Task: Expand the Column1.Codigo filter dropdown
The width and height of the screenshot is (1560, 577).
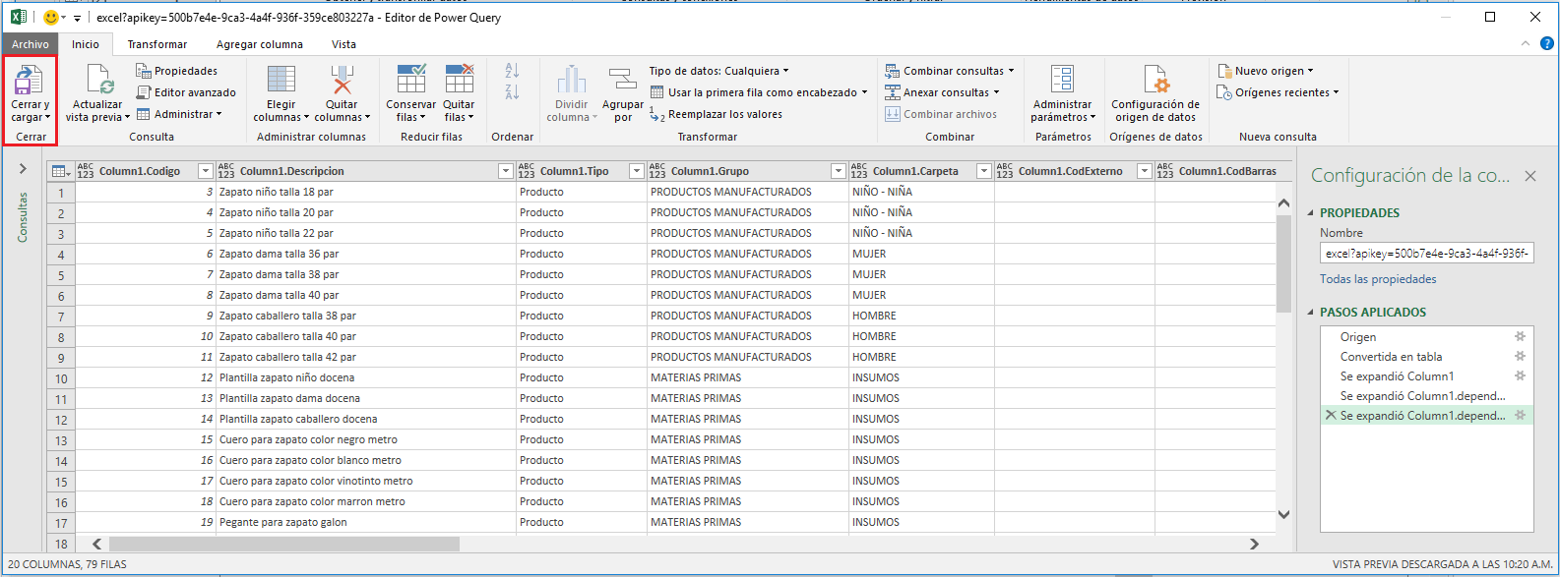Action: click(x=205, y=171)
